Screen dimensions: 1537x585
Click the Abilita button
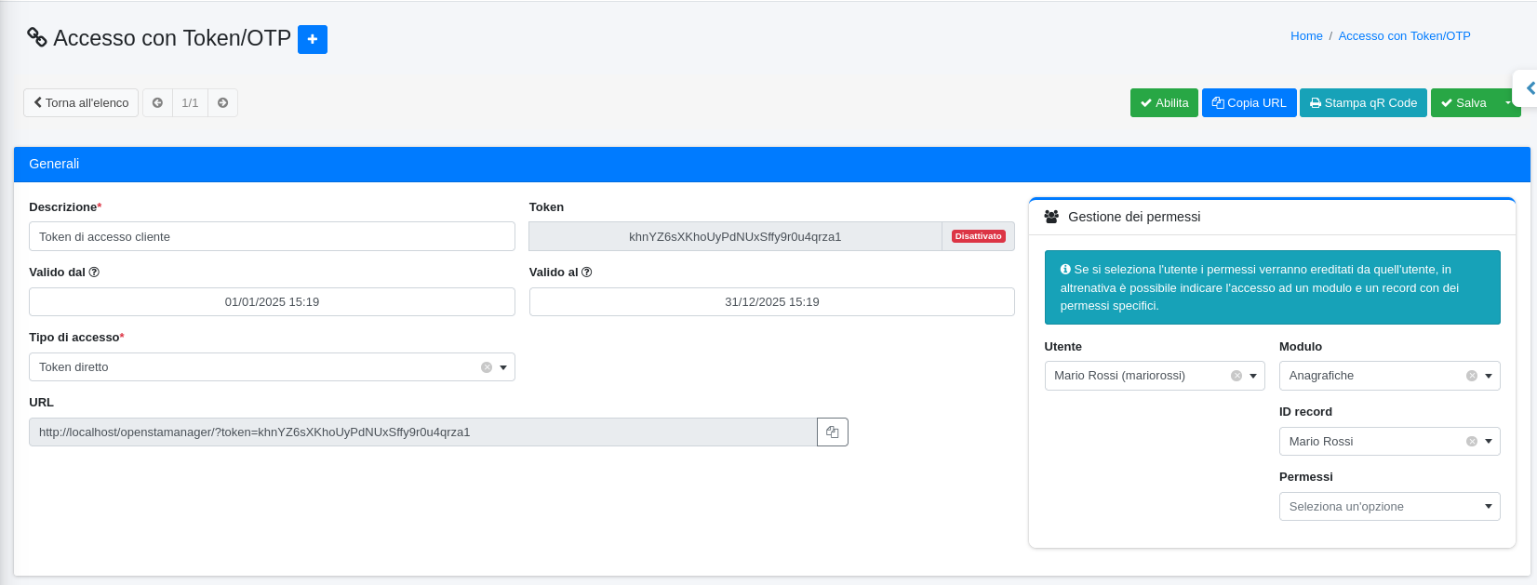1164,103
